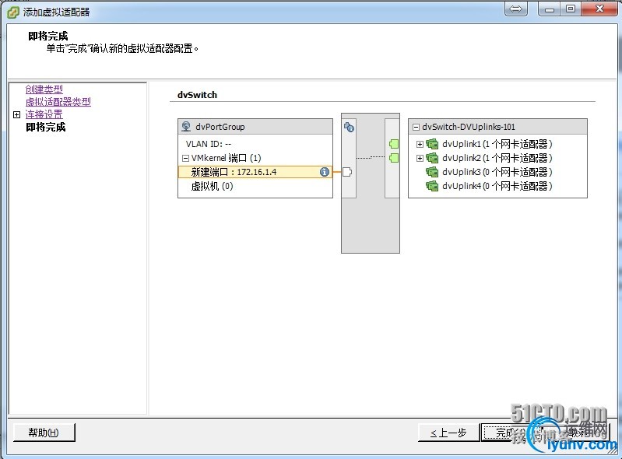Click the 帮助(H) button
The height and width of the screenshot is (459, 622).
click(44, 432)
